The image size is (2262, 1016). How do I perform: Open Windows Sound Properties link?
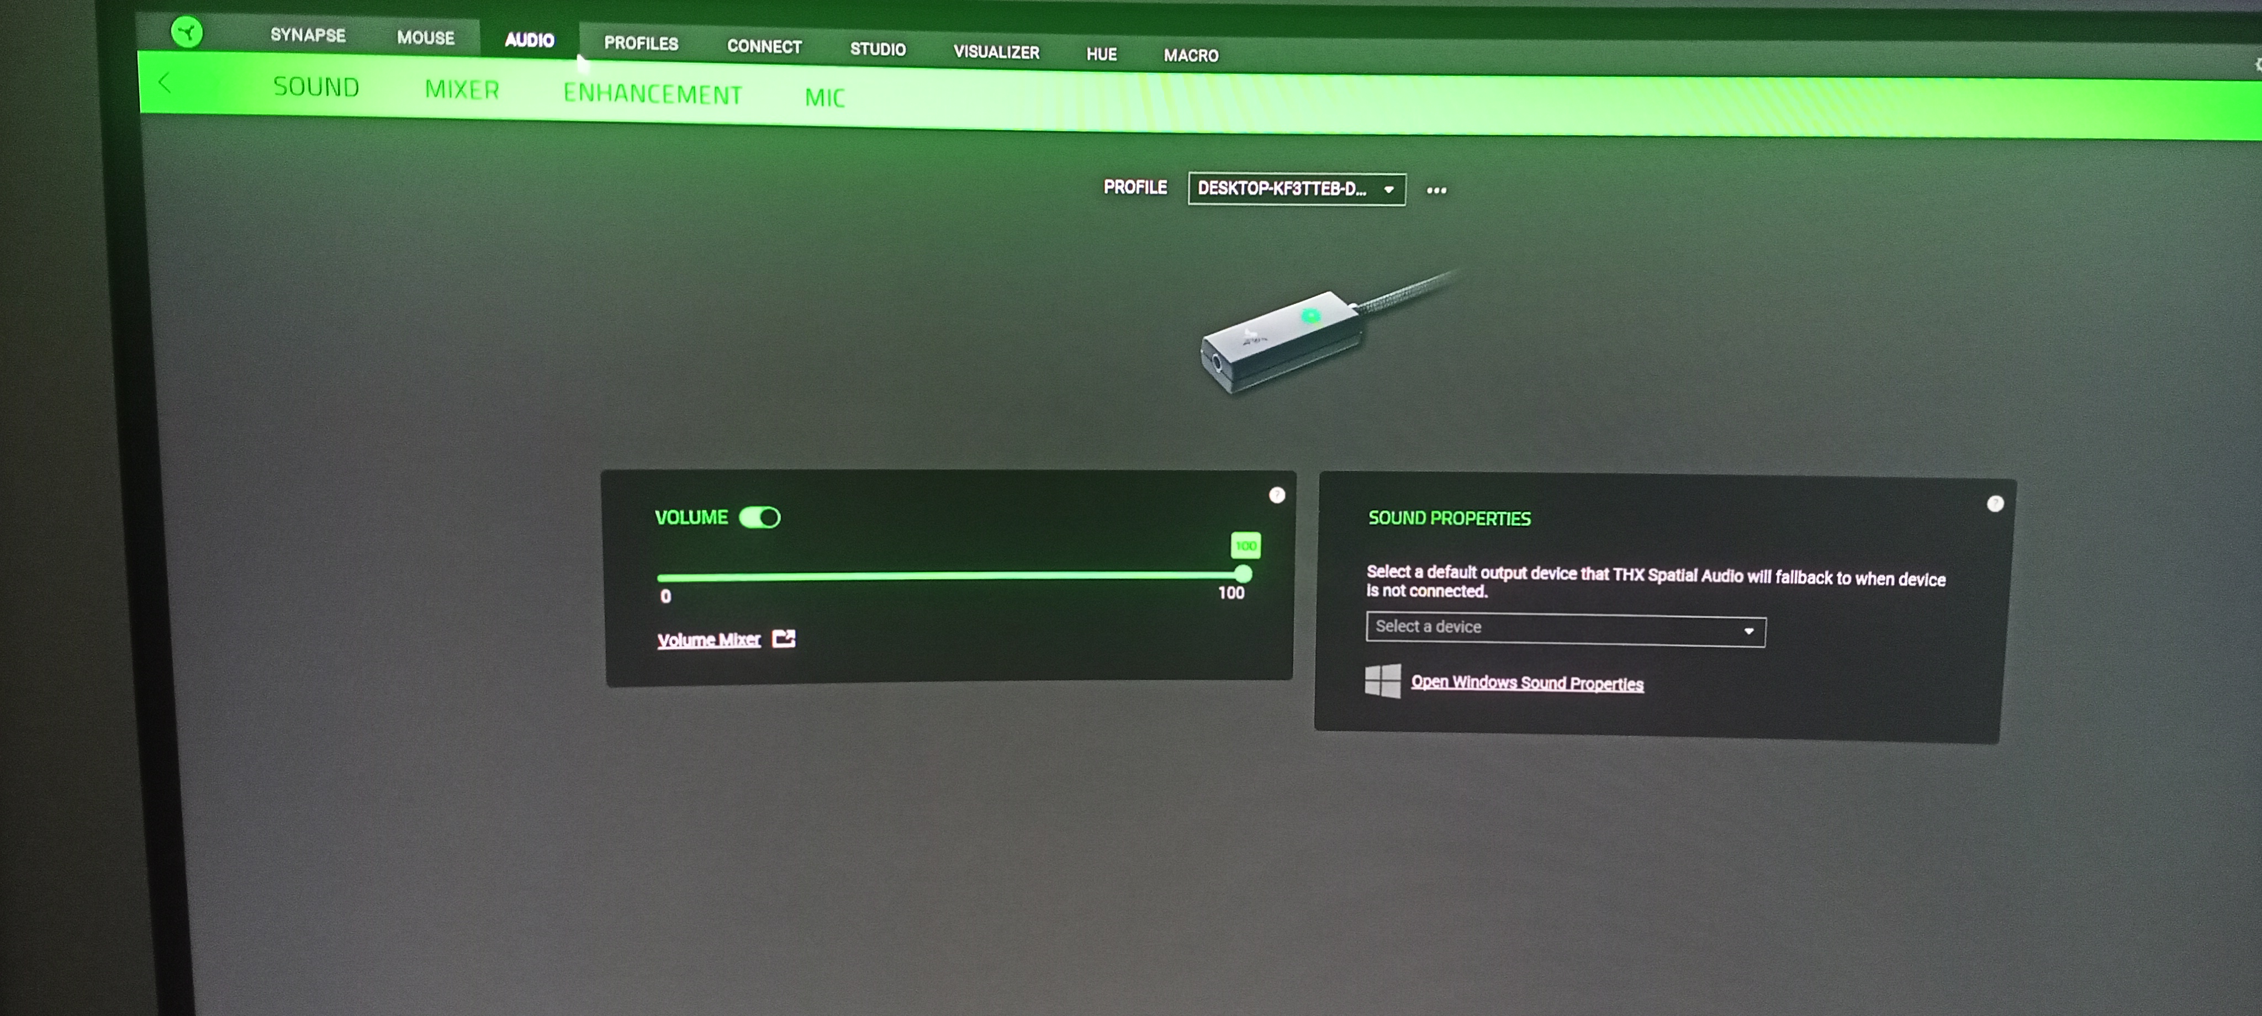click(x=1526, y=683)
